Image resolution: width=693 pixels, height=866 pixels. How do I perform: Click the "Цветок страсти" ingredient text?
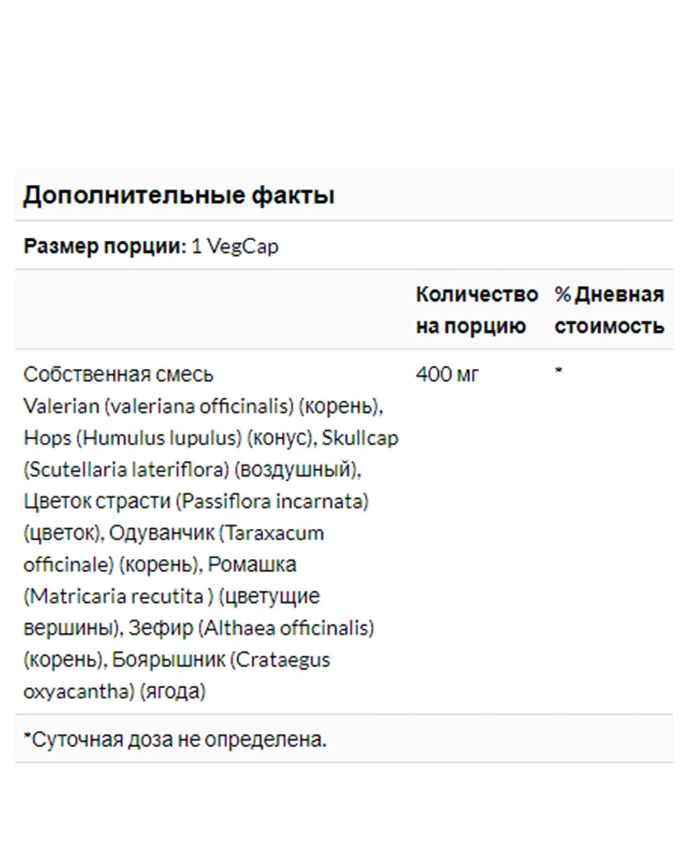[97, 501]
